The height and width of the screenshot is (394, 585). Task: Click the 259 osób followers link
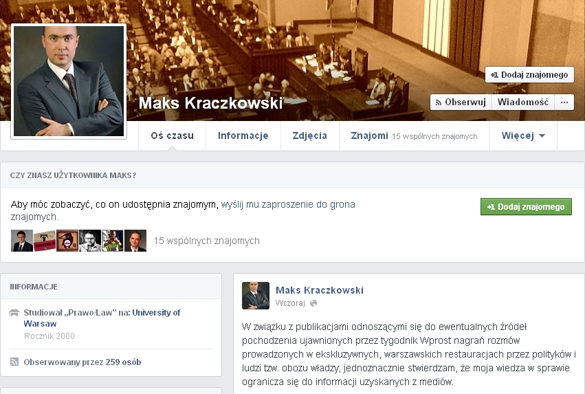click(x=123, y=362)
